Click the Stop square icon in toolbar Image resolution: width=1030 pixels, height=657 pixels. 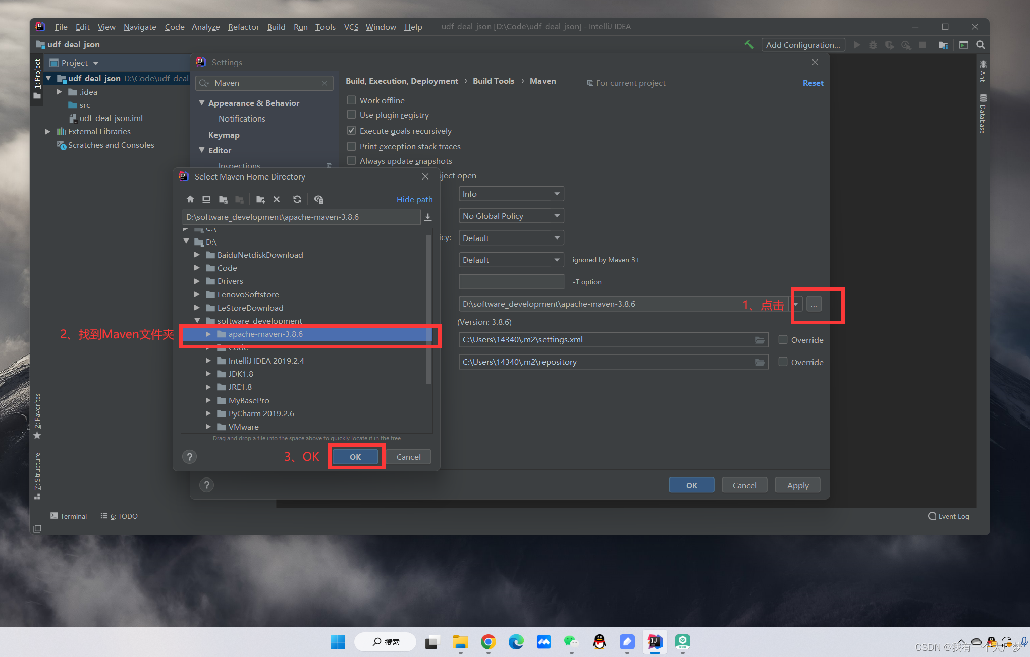(x=923, y=45)
